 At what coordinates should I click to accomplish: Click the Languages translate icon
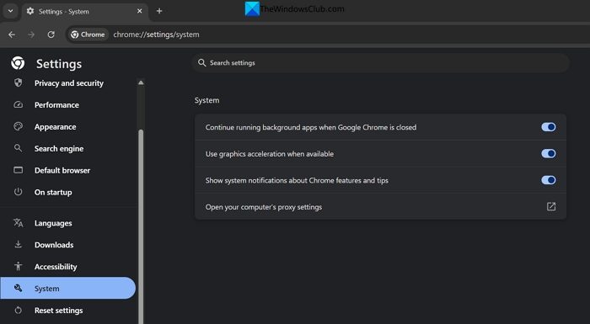point(18,222)
